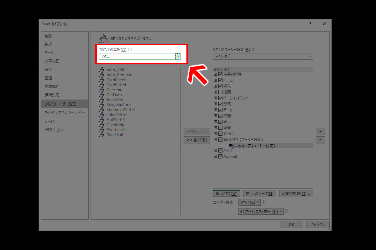Image resolution: width=376 pixels, height=250 pixels.
Task: Toggle the 数式 tab checkbox
Action: [x=220, y=104]
